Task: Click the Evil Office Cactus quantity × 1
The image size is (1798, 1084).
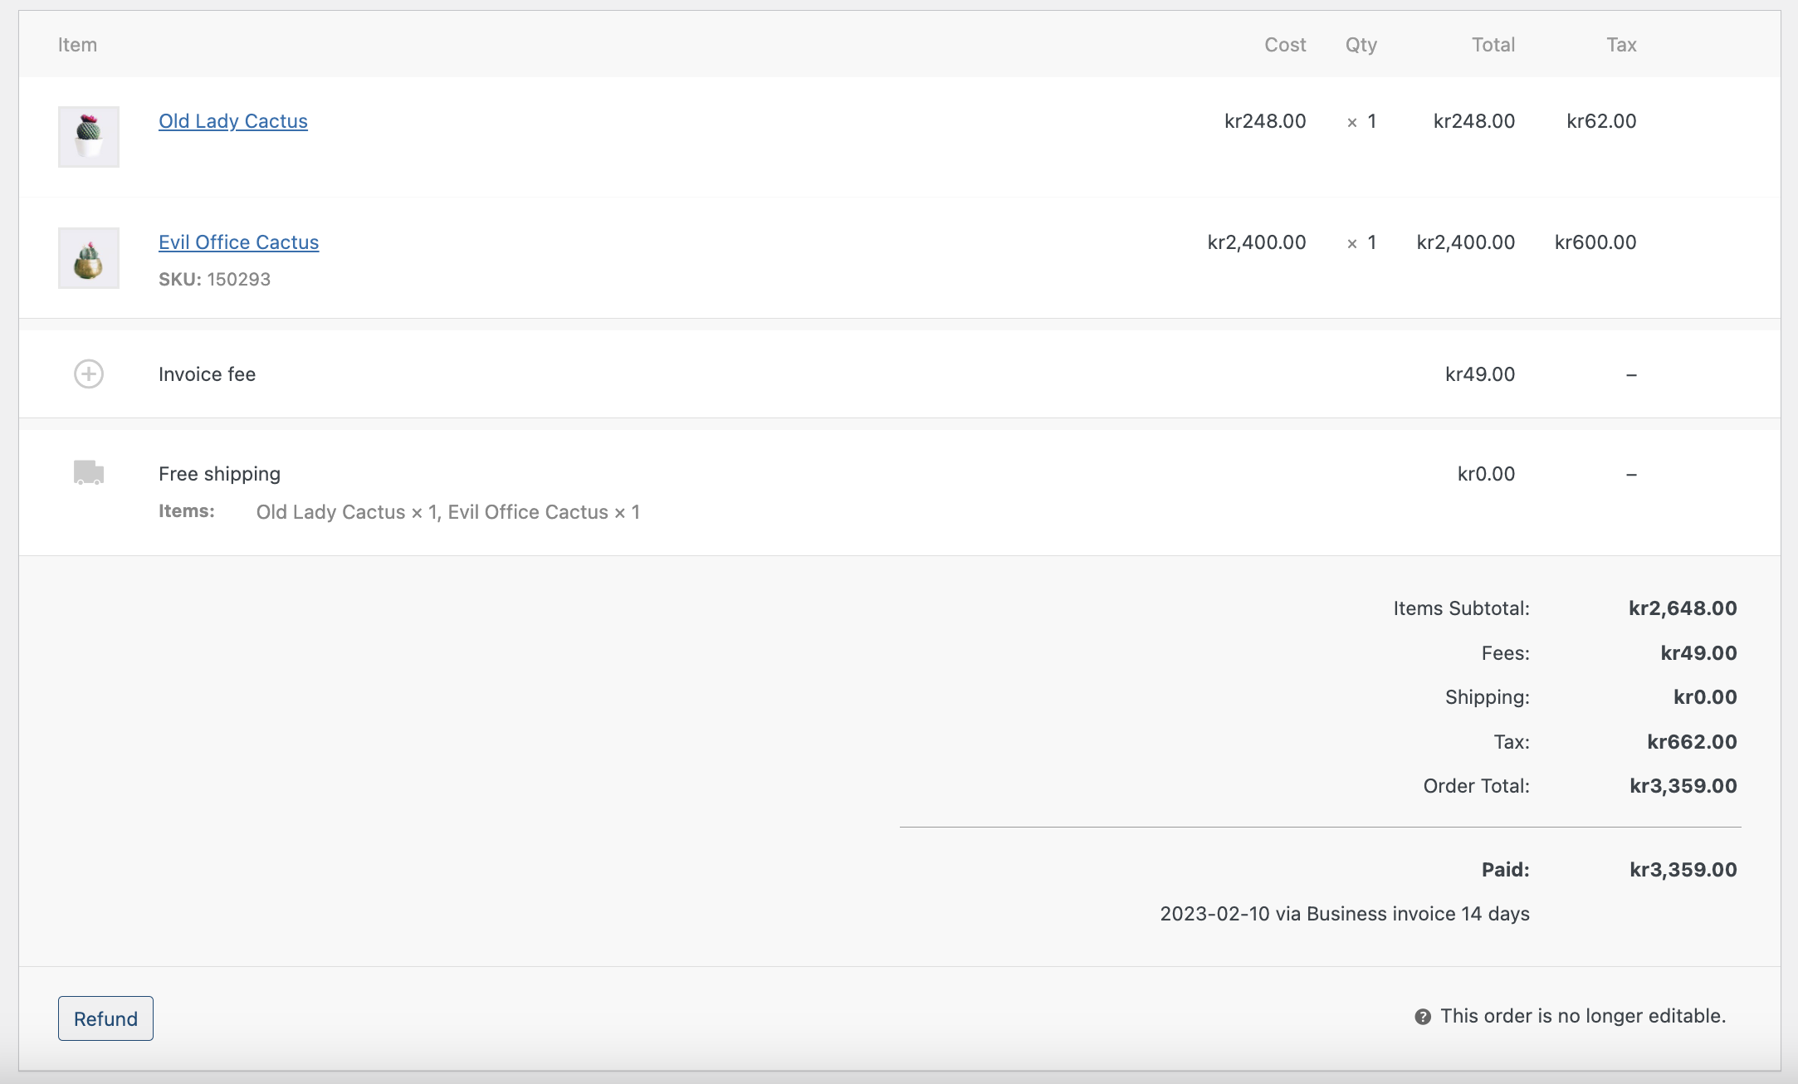Action: (1361, 242)
